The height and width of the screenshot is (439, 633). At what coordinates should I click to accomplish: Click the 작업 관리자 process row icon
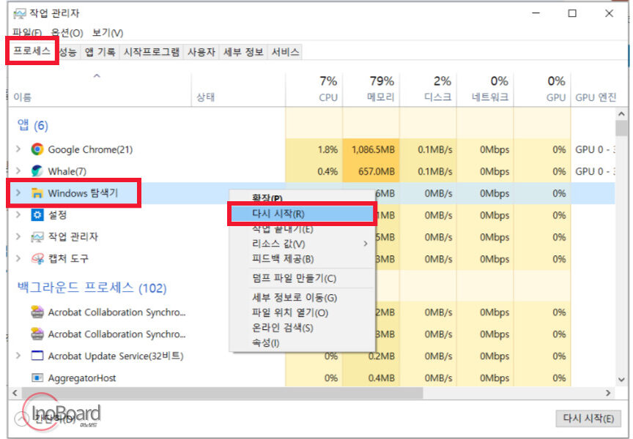tap(37, 236)
